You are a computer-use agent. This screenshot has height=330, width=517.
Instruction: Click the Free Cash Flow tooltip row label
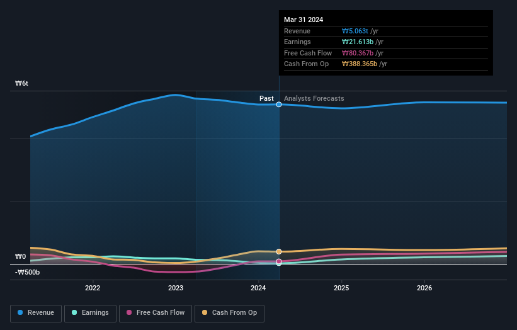[308, 53]
